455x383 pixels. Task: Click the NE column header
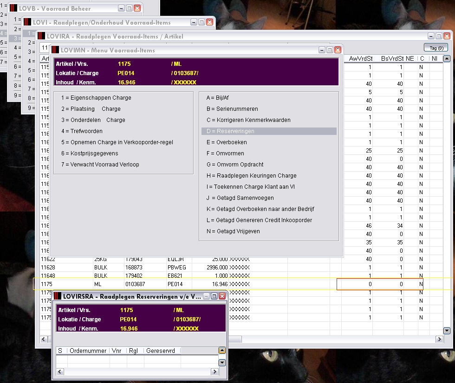(410, 59)
